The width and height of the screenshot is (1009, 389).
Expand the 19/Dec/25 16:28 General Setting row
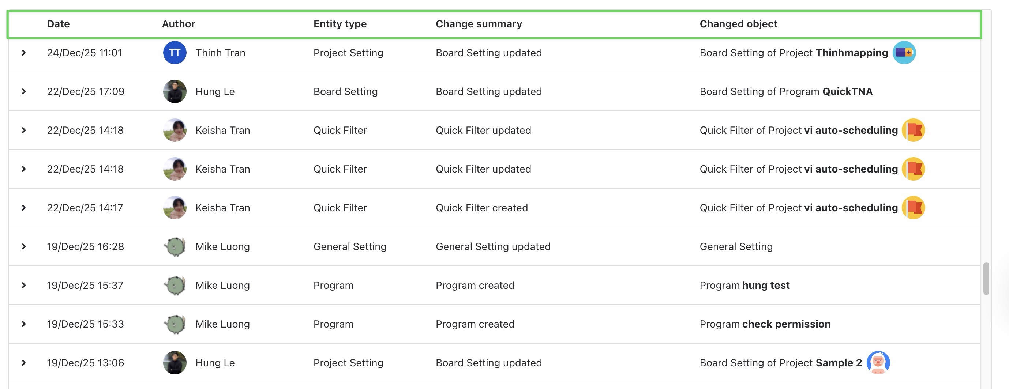24,246
